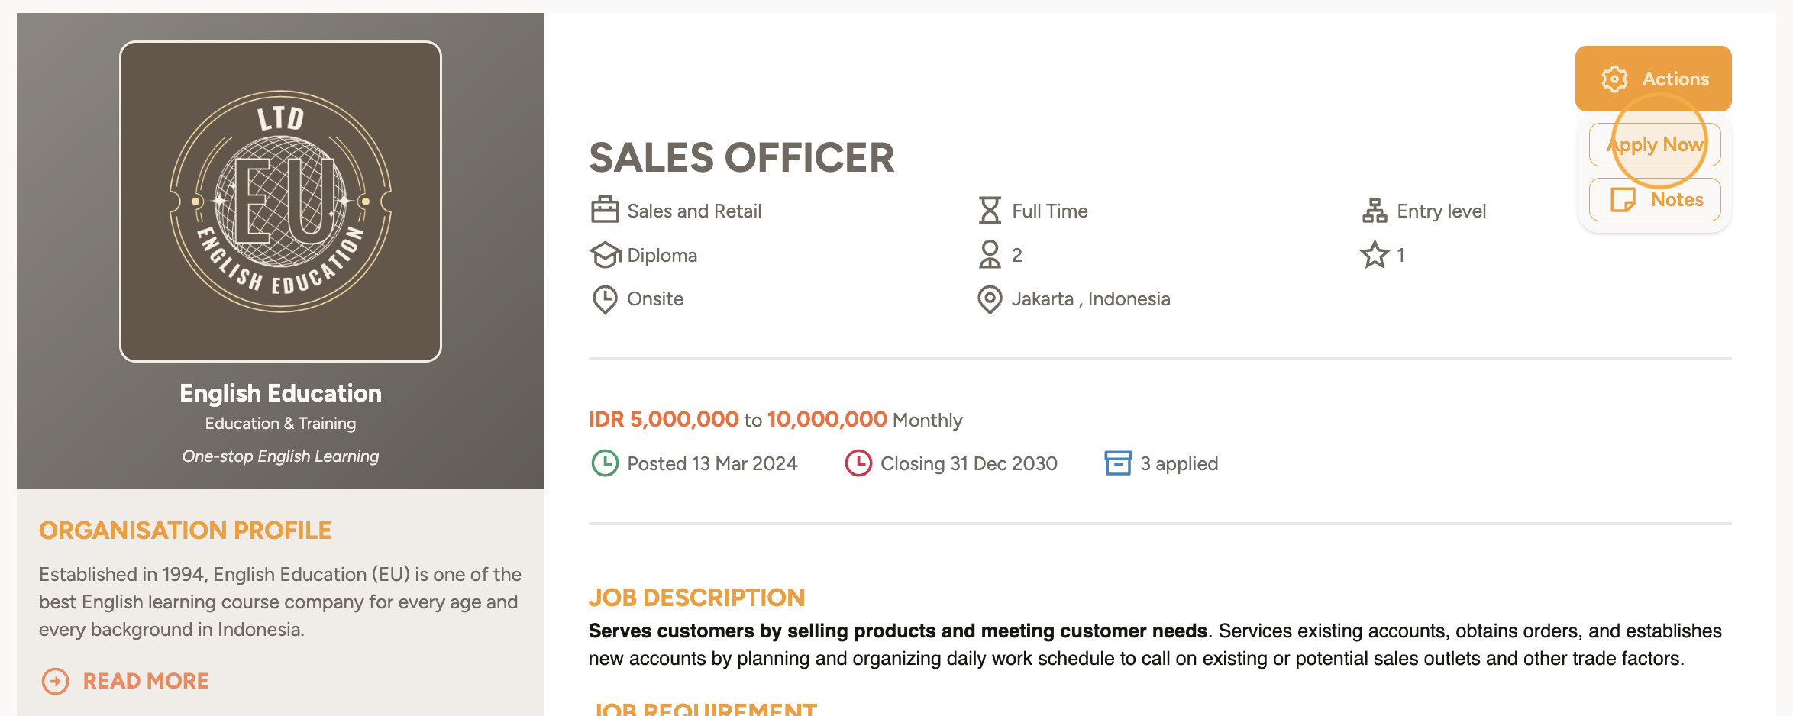This screenshot has width=1793, height=716.
Task: Click the Diploma graduation cap icon
Action: [605, 255]
